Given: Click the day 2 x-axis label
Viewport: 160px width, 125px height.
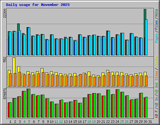Looking at the screenshot, I should tap(15, 122).
